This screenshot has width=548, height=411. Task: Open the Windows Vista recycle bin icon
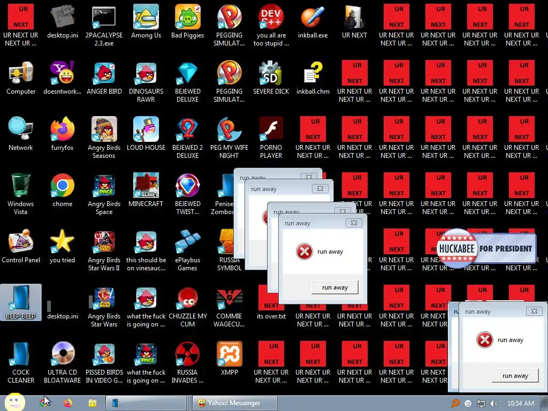[21, 194]
